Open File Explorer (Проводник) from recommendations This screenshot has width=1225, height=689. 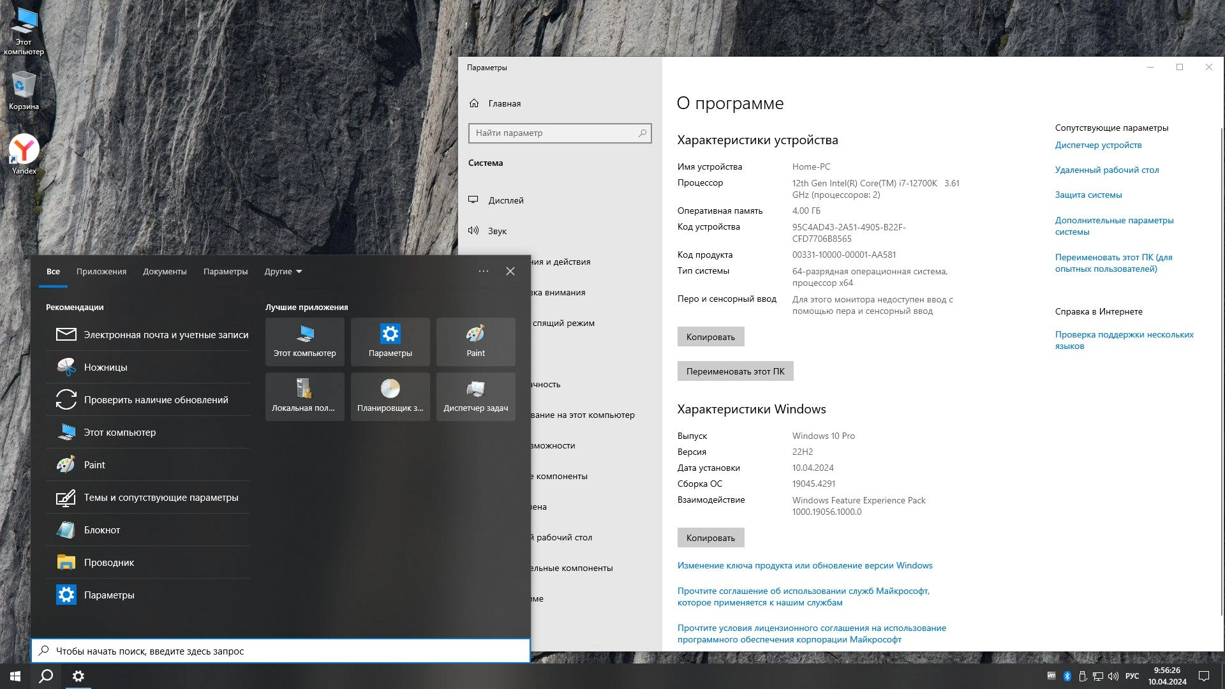coord(108,562)
